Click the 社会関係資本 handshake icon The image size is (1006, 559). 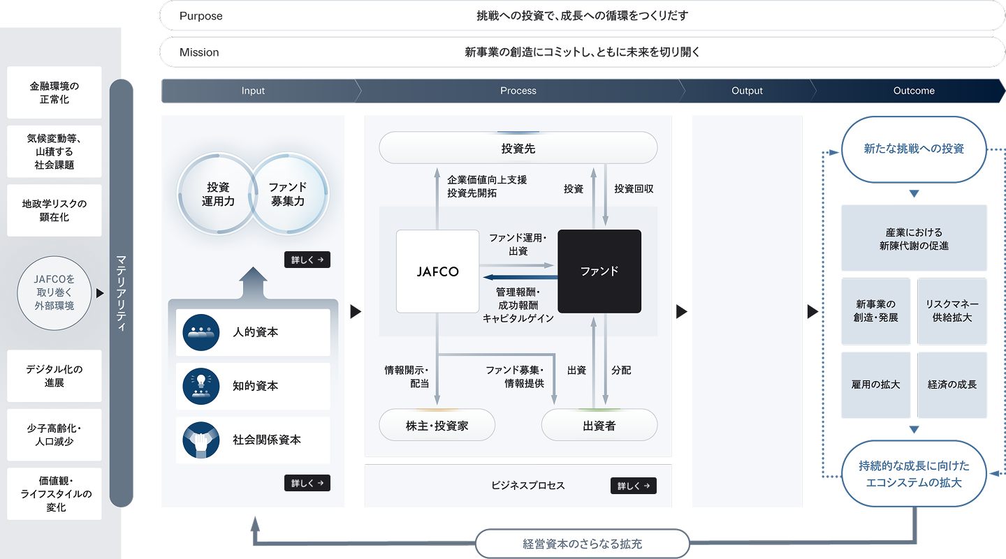point(201,440)
